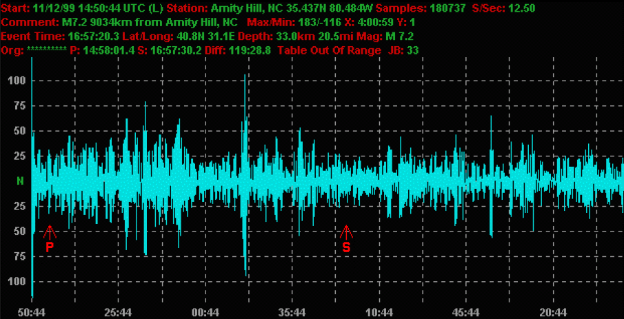Pick the 00:44 time axis label
This screenshot has width=624, height=319.
[206, 312]
